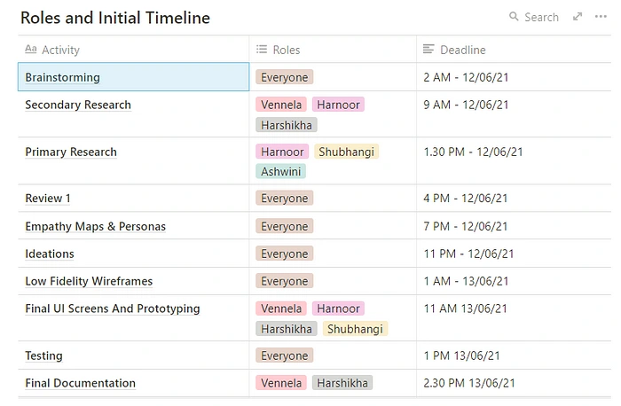Screen dimensions: 621x406
Task: Open the Roles column header menu
Action: pyautogui.click(x=287, y=51)
